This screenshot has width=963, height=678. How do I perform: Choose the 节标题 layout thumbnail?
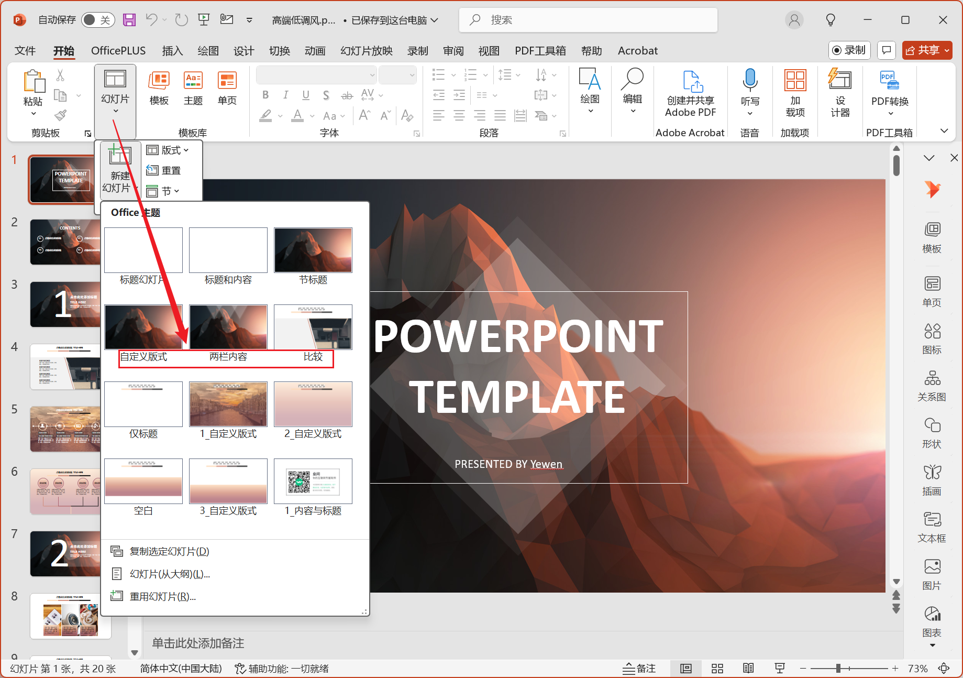coord(313,250)
